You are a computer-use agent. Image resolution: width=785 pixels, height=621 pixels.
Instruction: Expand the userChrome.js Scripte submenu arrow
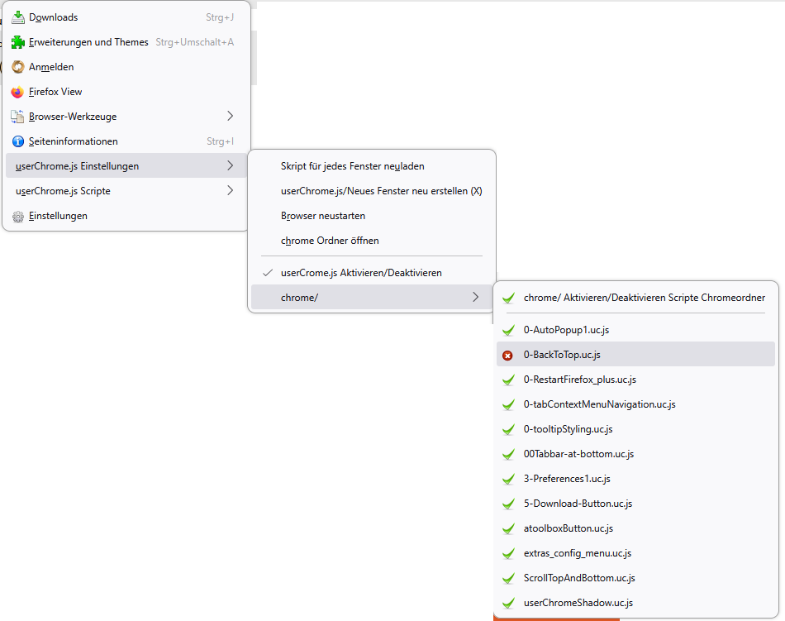231,191
